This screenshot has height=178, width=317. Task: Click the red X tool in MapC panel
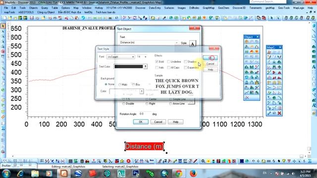coord(279,113)
